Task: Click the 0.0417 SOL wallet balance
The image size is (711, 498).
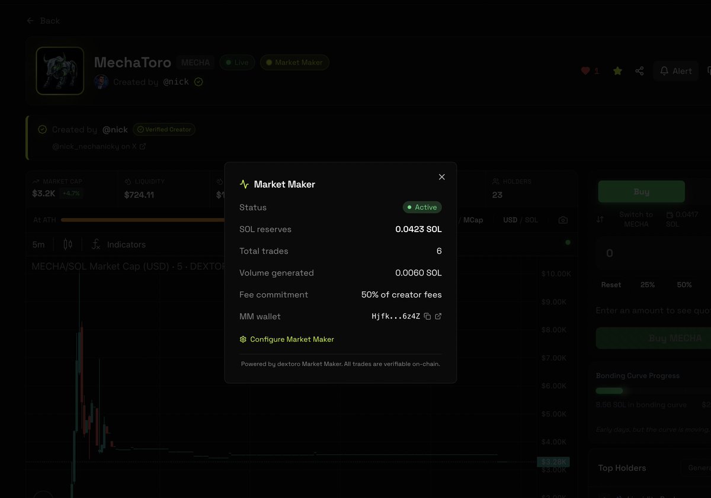Action: [682, 219]
